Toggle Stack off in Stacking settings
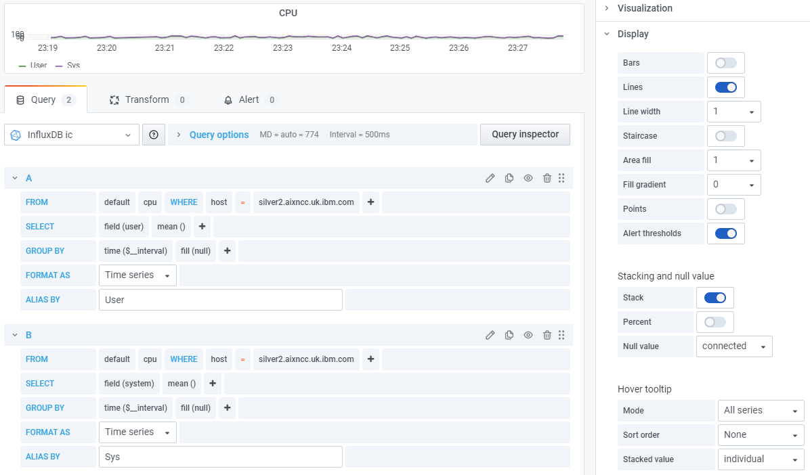Viewport: 810px width, 475px height. pos(715,297)
